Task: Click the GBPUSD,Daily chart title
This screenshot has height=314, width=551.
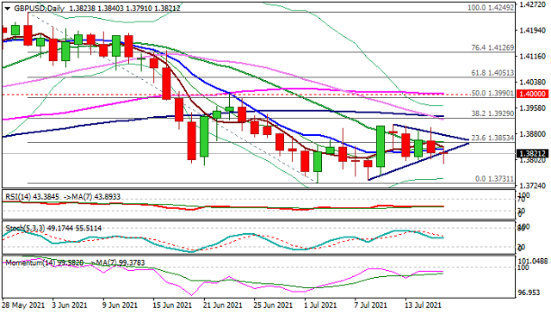Action: (39, 9)
